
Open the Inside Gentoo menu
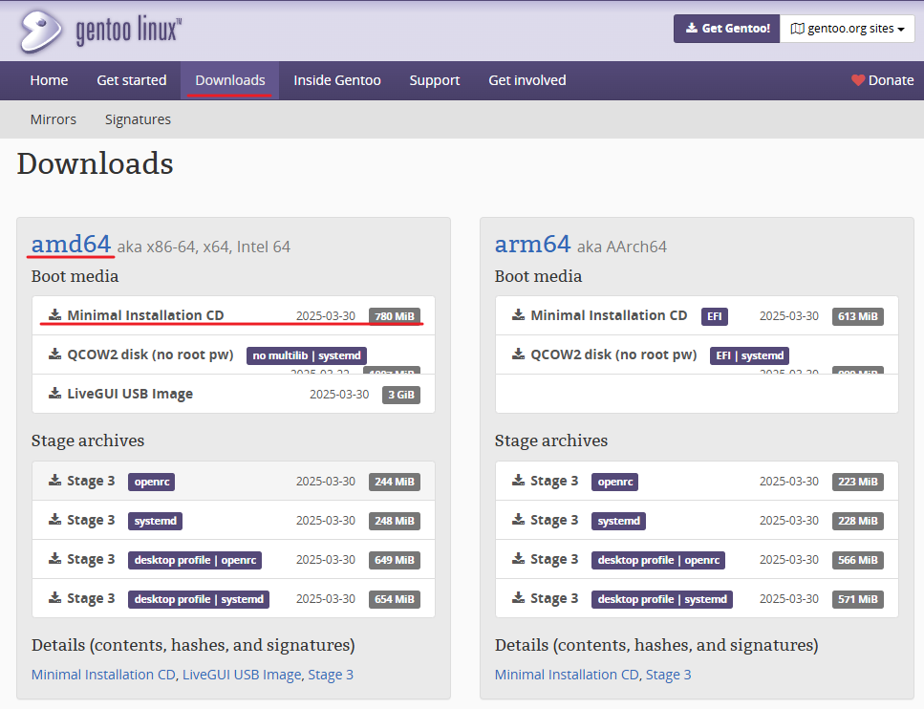point(337,80)
